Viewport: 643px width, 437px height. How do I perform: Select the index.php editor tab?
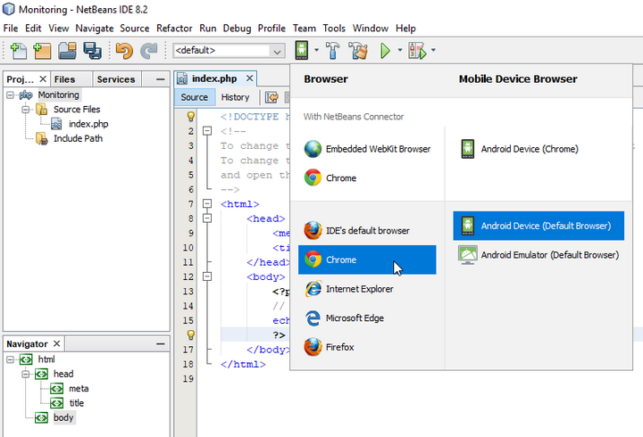point(214,78)
